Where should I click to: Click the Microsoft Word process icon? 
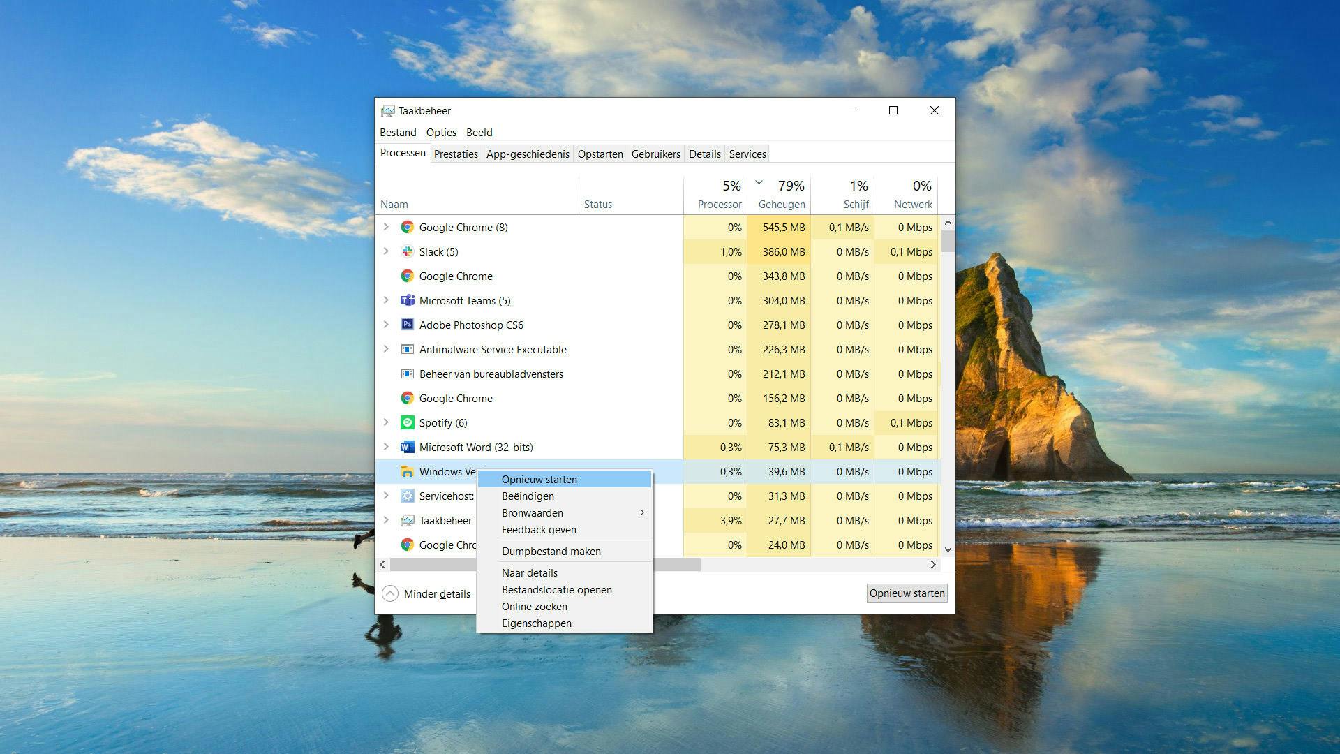tap(407, 448)
